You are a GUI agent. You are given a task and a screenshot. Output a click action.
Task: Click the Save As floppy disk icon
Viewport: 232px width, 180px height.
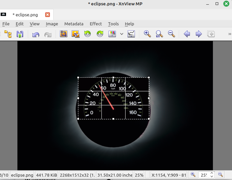[20, 34]
